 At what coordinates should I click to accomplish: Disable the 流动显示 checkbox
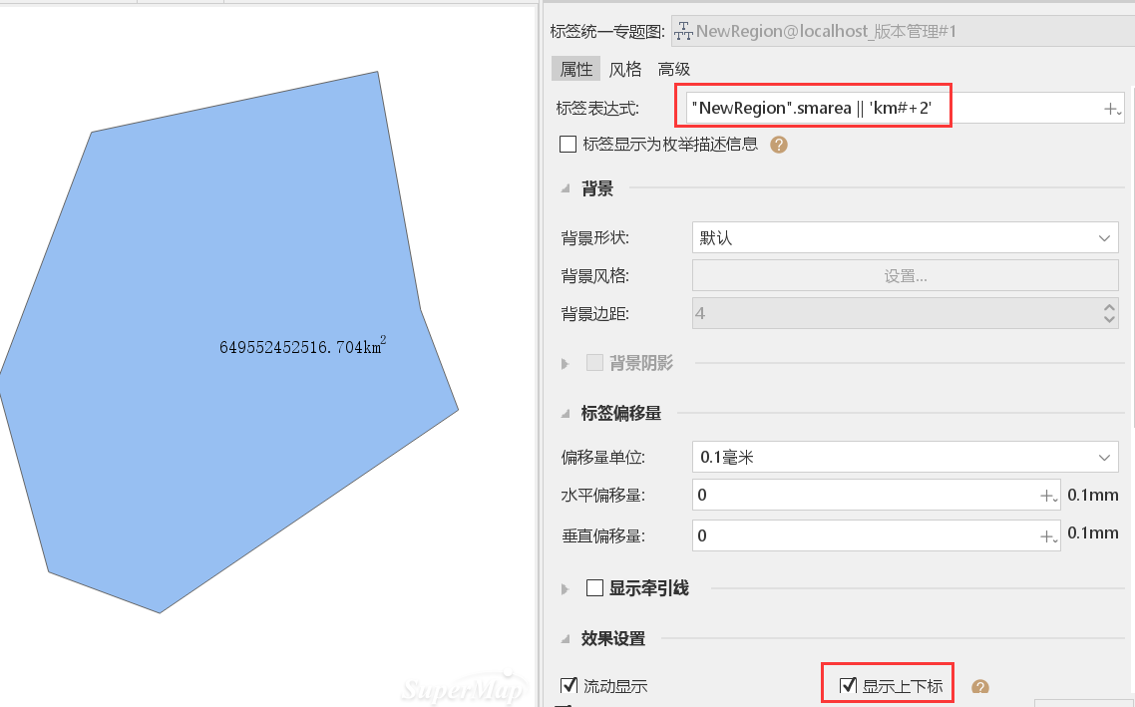coord(568,685)
